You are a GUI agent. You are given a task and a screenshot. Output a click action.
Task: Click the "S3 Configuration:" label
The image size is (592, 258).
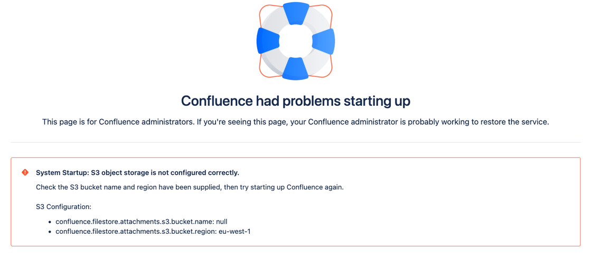pyautogui.click(x=63, y=207)
